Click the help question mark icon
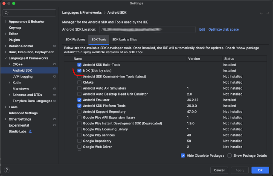The height and width of the screenshot is (176, 273). click(x=6, y=170)
